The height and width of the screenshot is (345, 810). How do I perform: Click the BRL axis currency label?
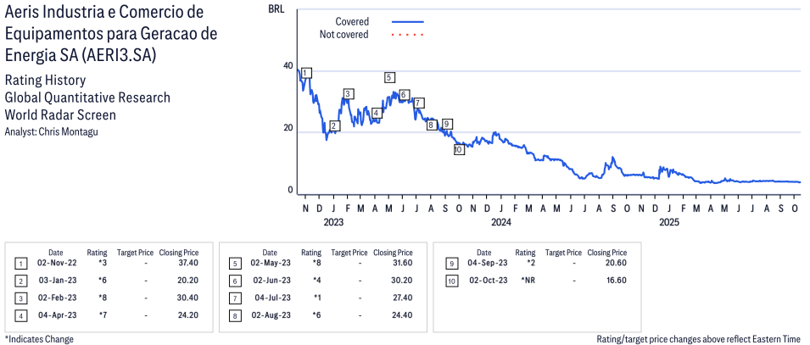click(276, 11)
